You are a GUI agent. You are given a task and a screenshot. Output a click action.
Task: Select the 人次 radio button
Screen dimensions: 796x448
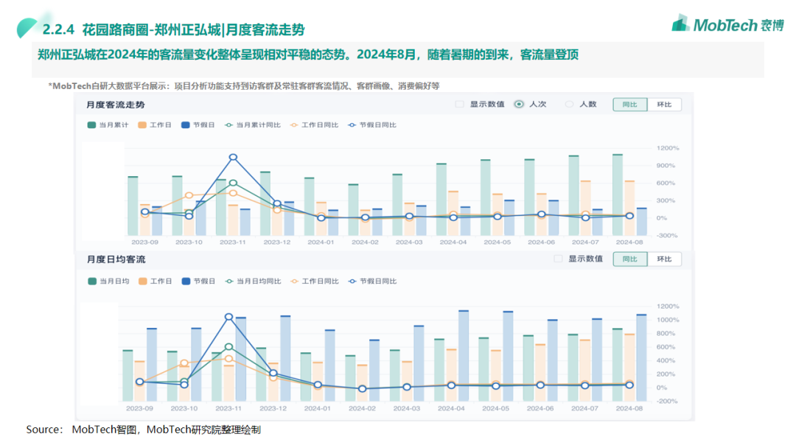(519, 105)
